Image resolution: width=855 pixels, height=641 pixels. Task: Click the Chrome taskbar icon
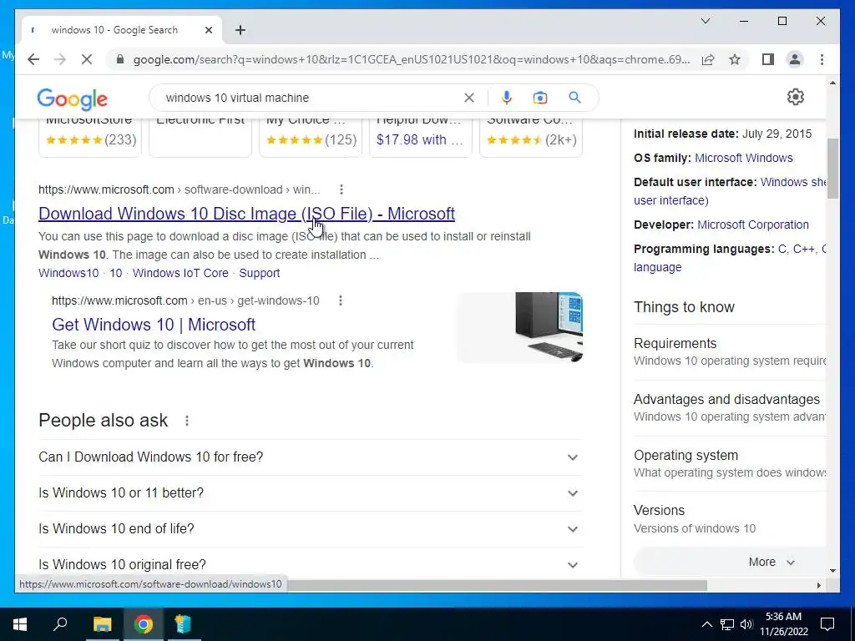[144, 624]
